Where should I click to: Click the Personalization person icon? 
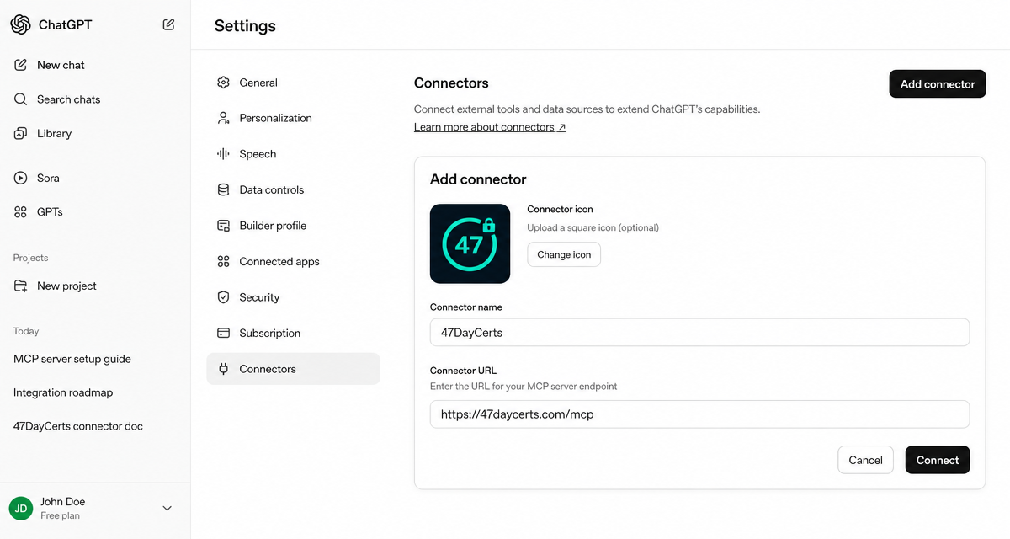(x=223, y=118)
